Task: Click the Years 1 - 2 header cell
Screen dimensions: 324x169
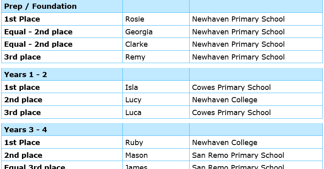Action: (26, 75)
